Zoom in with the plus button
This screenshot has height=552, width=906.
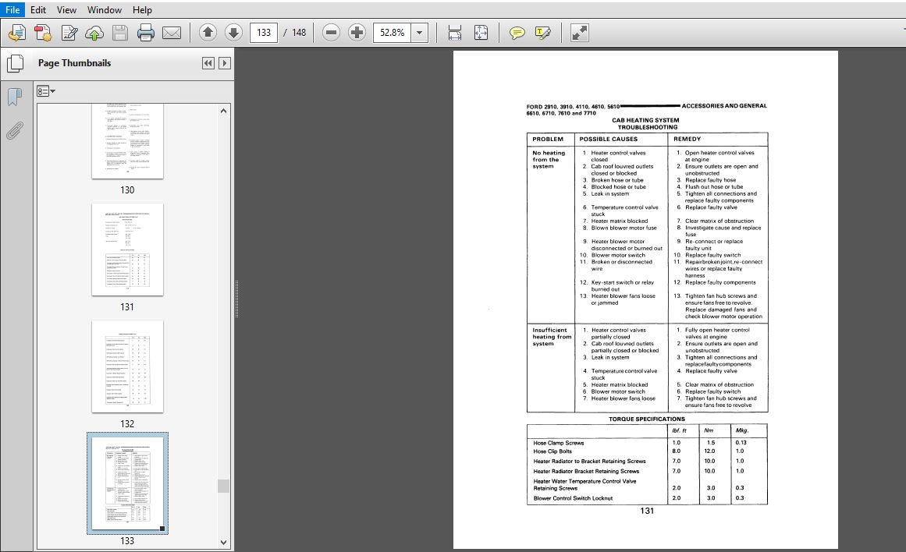(x=357, y=32)
